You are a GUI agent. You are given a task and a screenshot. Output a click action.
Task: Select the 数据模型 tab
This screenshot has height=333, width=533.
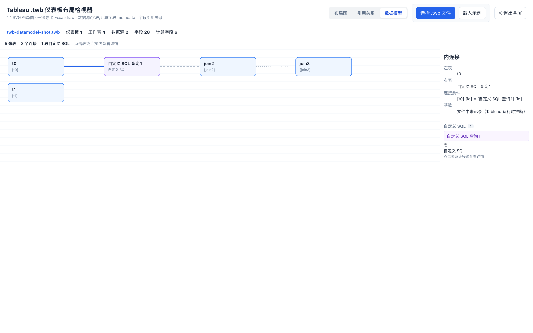393,13
